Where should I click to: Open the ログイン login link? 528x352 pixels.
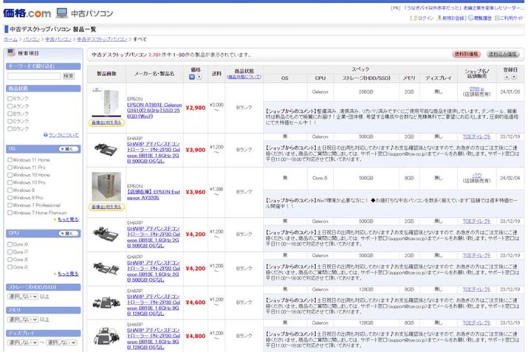425,18
